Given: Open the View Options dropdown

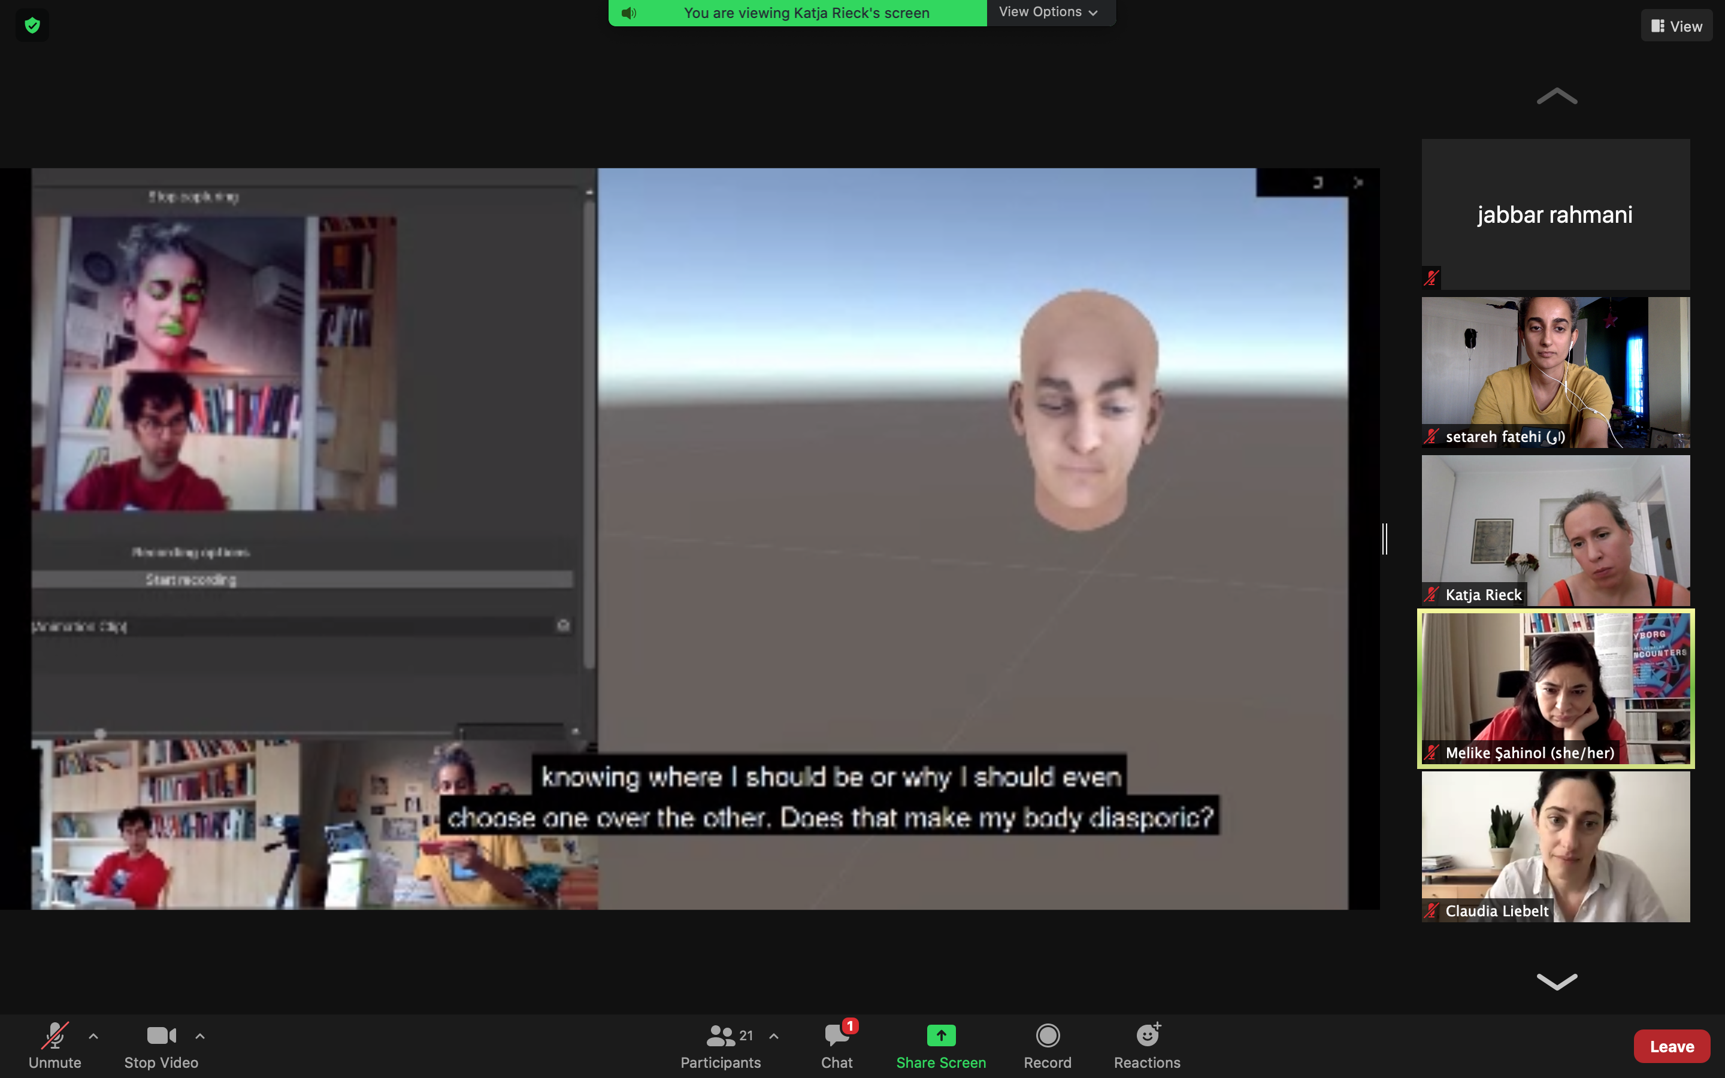Looking at the screenshot, I should 1048,12.
